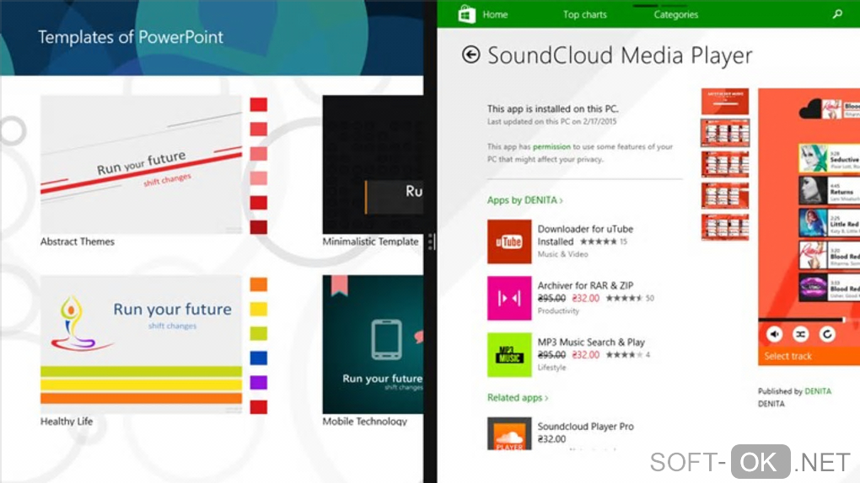Screen dimensions: 860x483
Task: Click the large SoundCloud preview screenshot
Action: tap(809, 226)
